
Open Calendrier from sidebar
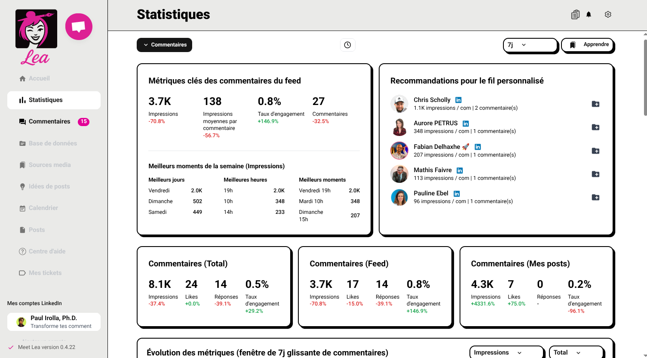pyautogui.click(x=43, y=208)
